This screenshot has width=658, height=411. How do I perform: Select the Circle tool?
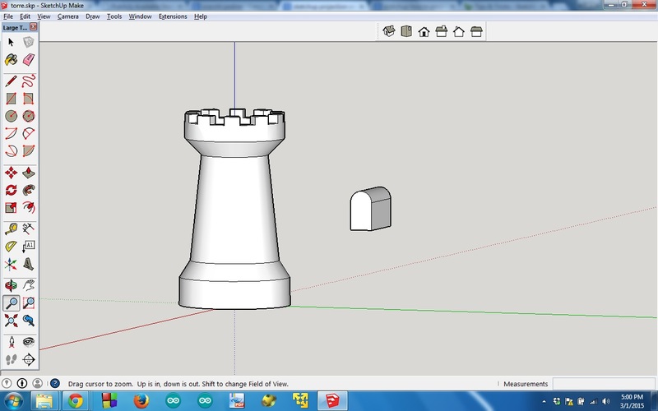[11, 116]
